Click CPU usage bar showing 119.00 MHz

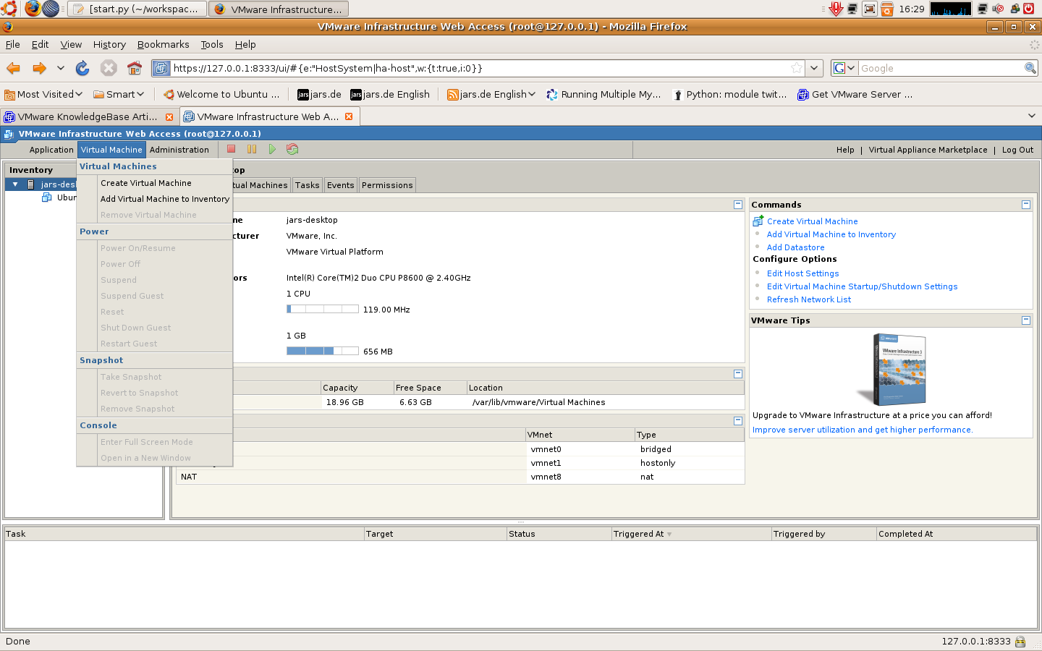pyautogui.click(x=323, y=309)
